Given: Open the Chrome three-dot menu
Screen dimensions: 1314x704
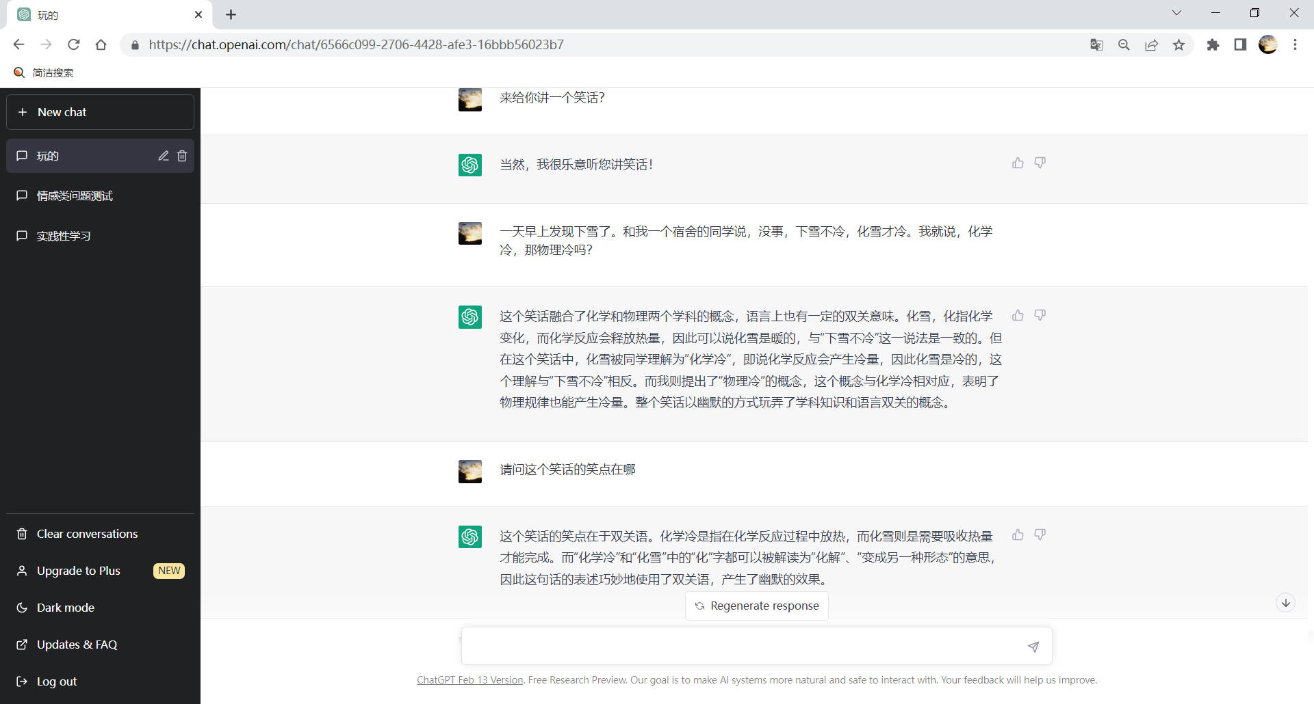Looking at the screenshot, I should pos(1295,45).
